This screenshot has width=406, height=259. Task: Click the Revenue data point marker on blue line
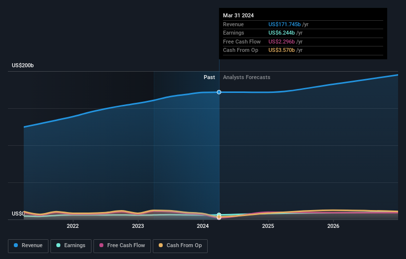219,92
